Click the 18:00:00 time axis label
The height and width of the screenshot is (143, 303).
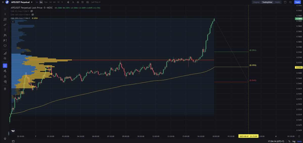[216, 136]
